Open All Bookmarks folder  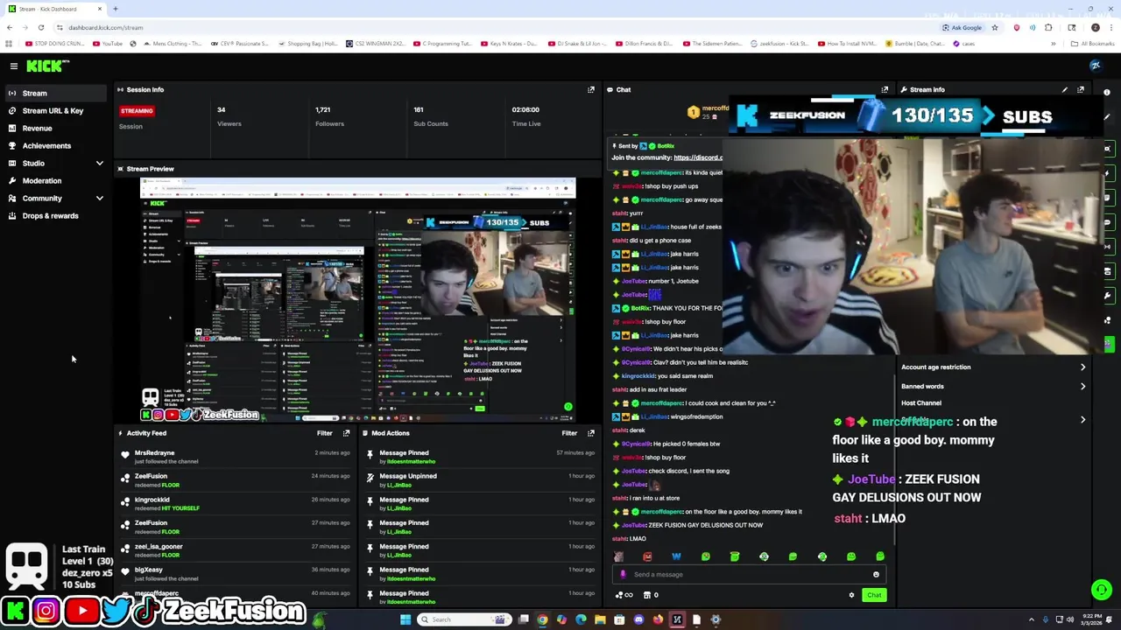(1094, 44)
